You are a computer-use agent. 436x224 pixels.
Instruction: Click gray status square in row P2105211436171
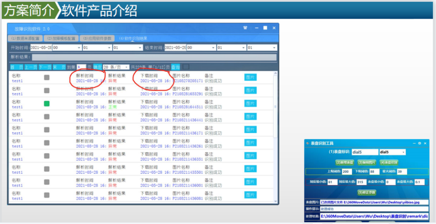47,130
